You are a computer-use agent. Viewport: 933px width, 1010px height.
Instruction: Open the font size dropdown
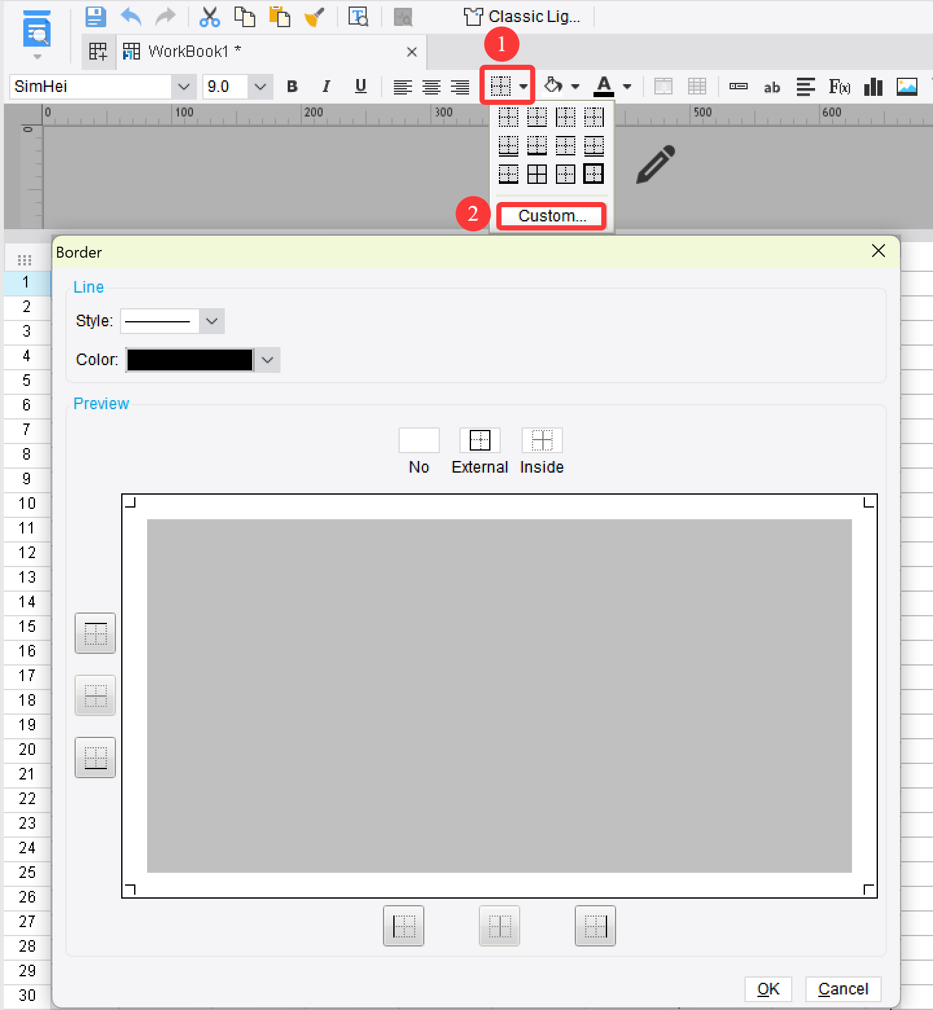pos(260,86)
